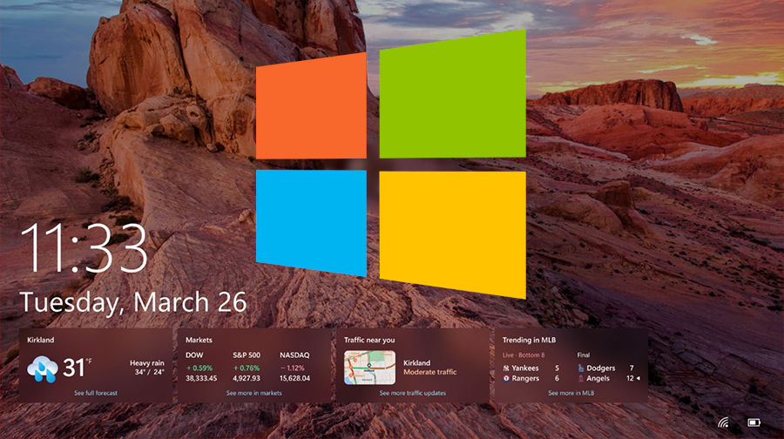The height and width of the screenshot is (439, 784).
Task: Select the NASDAQ index label
Action: point(294,355)
